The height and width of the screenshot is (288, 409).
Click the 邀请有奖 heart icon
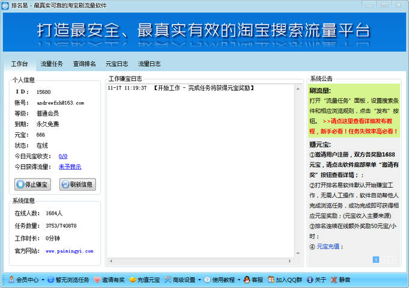point(97,280)
